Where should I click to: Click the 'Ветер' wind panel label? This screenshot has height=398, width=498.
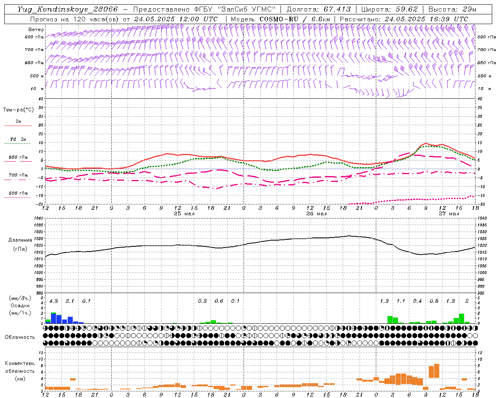click(36, 30)
